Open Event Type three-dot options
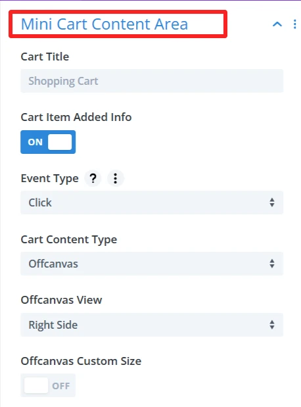This screenshot has width=301, height=407. coord(116,178)
